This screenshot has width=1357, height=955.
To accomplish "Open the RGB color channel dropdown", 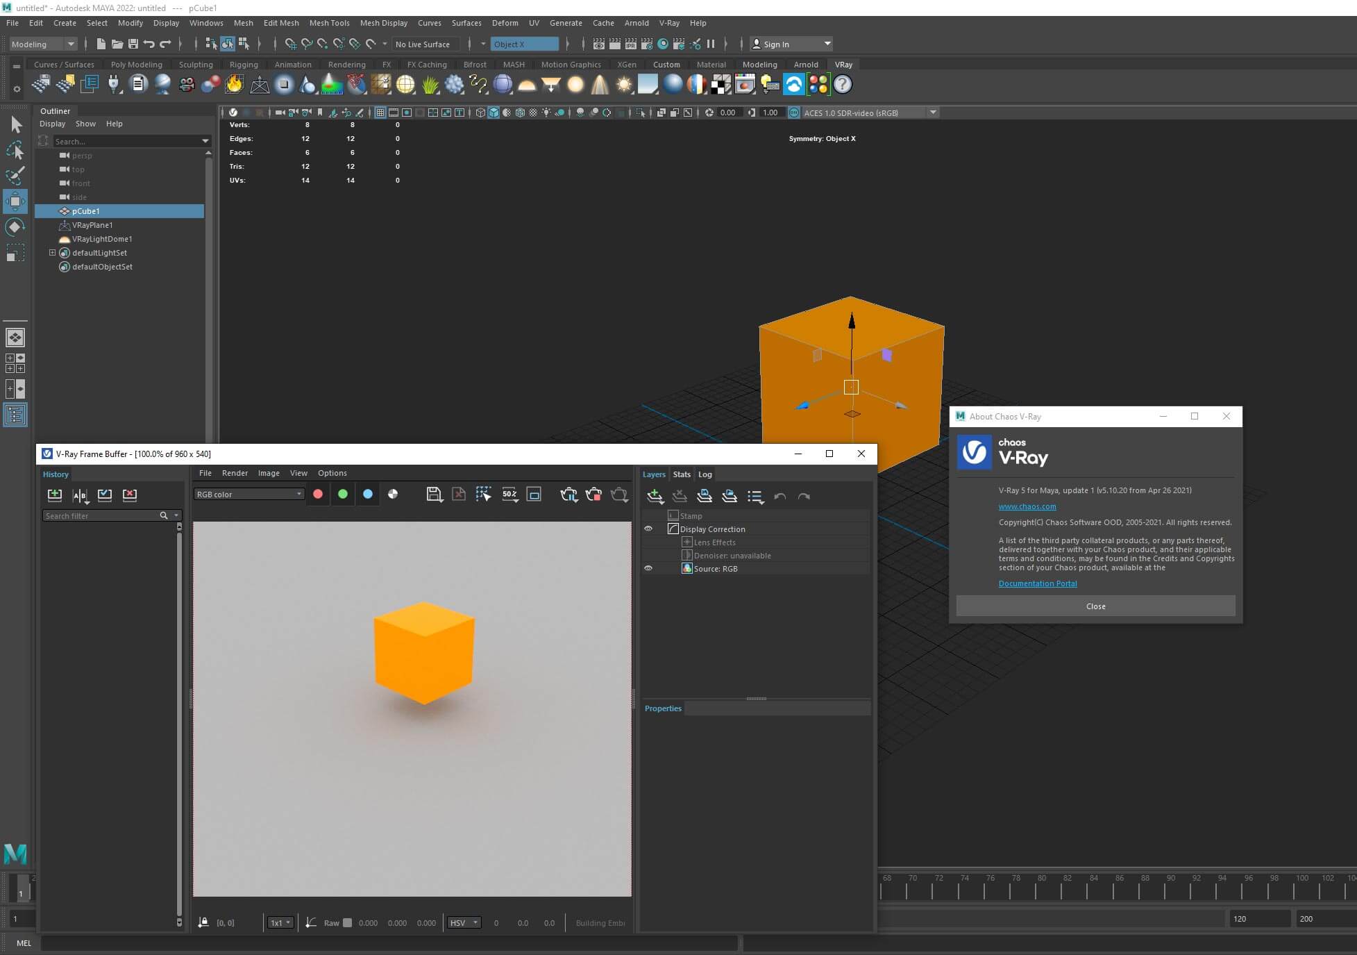I will [x=249, y=495].
